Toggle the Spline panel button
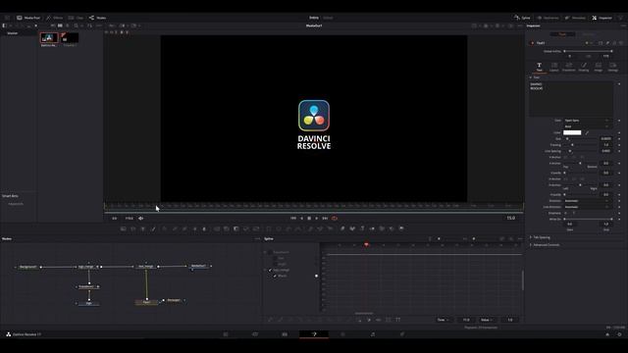The image size is (628, 353). click(x=522, y=18)
